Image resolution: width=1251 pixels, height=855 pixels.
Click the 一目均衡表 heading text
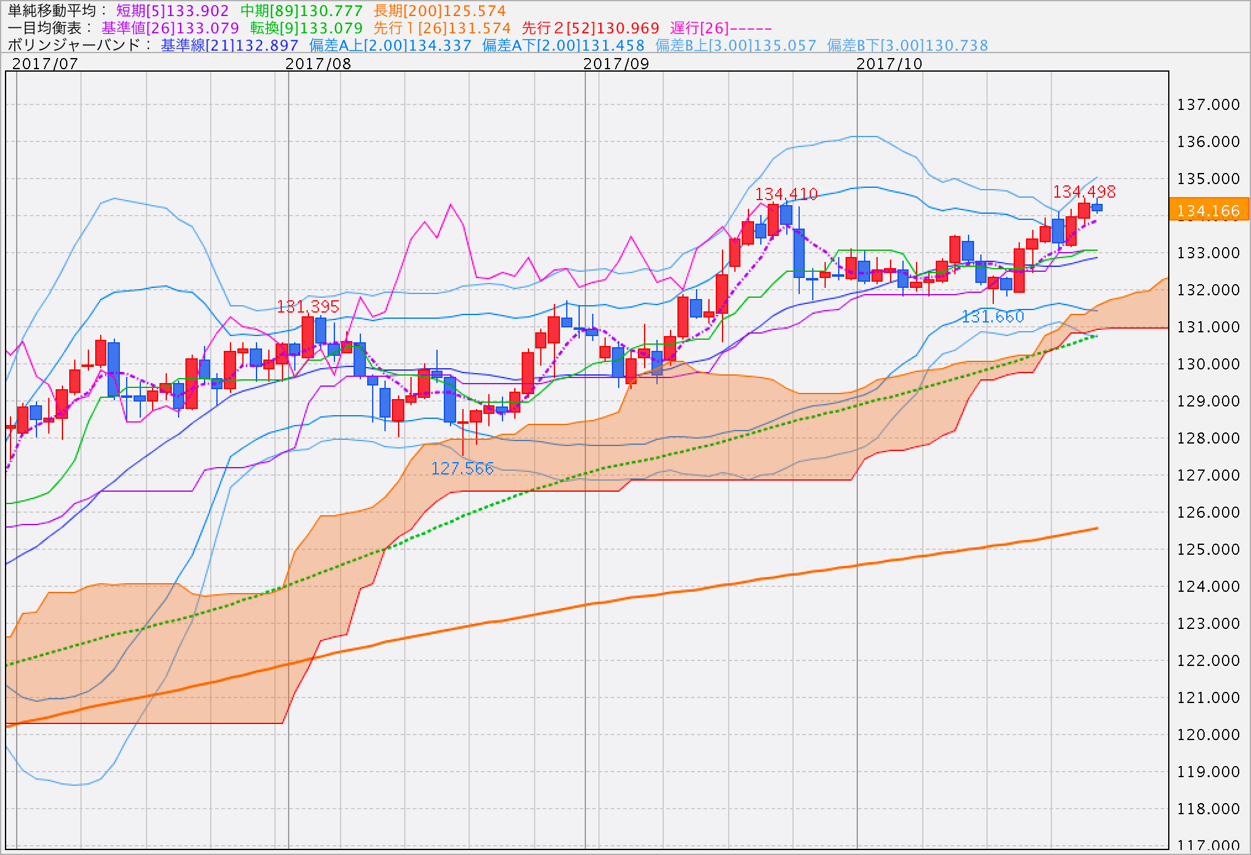[x=45, y=28]
